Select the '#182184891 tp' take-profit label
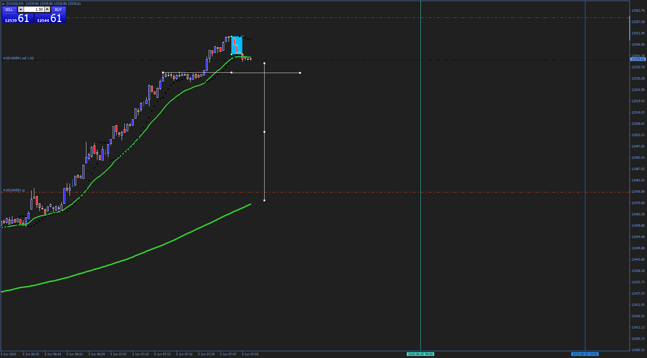The height and width of the screenshot is (358, 647). [x=14, y=190]
